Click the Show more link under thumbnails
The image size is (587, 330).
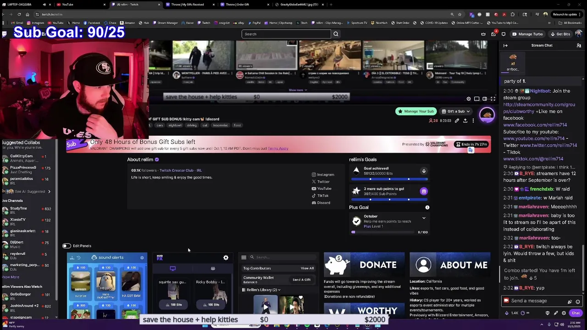click(x=298, y=90)
